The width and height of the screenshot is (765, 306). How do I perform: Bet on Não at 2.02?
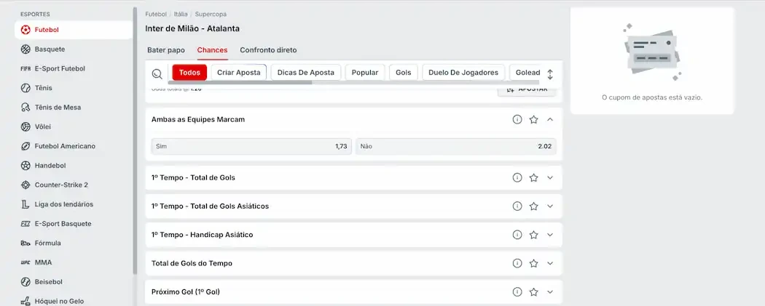click(455, 146)
